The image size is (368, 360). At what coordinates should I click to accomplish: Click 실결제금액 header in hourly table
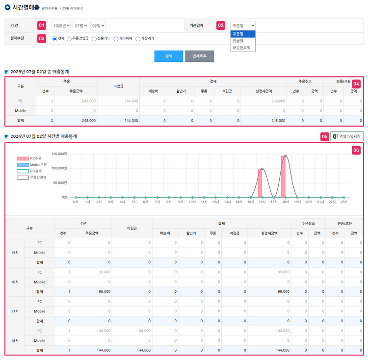pos(269,233)
